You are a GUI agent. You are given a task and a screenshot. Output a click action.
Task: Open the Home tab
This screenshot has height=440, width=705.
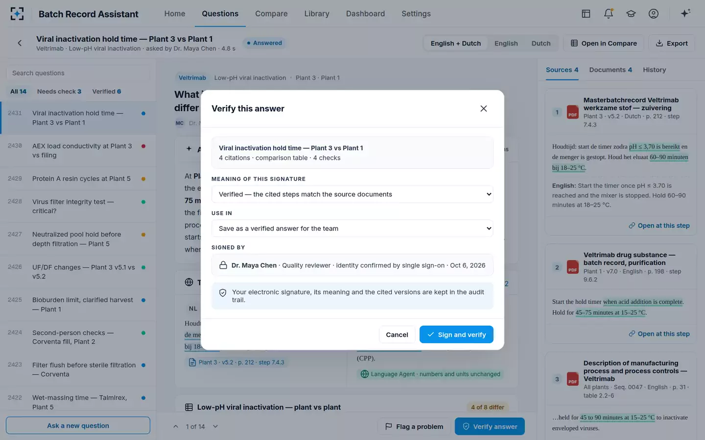pos(175,14)
